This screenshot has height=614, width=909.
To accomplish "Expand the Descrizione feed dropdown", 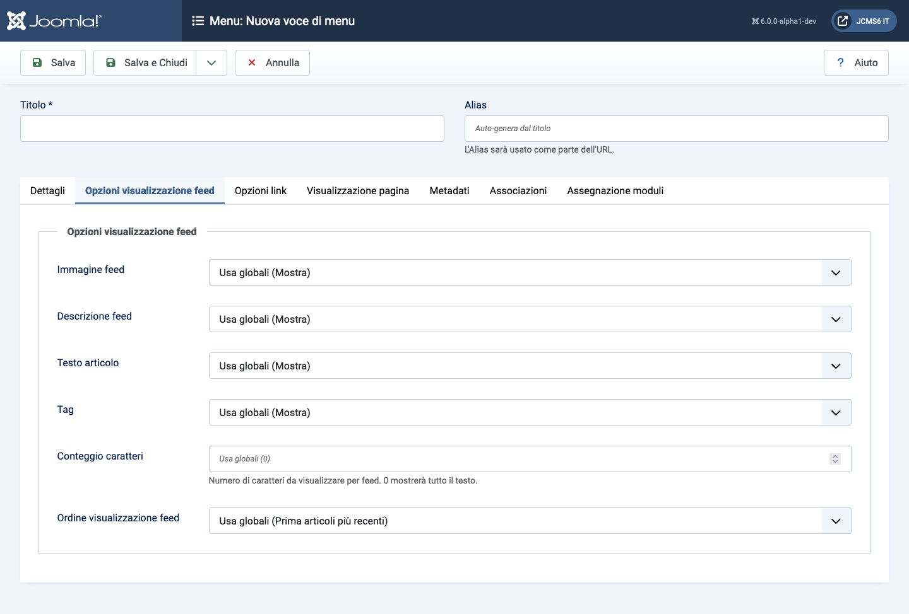I will pos(530,319).
